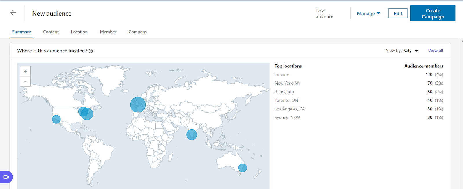This screenshot has width=463, height=189.
Task: Click the help icon beside audience location question
Action: click(x=91, y=51)
